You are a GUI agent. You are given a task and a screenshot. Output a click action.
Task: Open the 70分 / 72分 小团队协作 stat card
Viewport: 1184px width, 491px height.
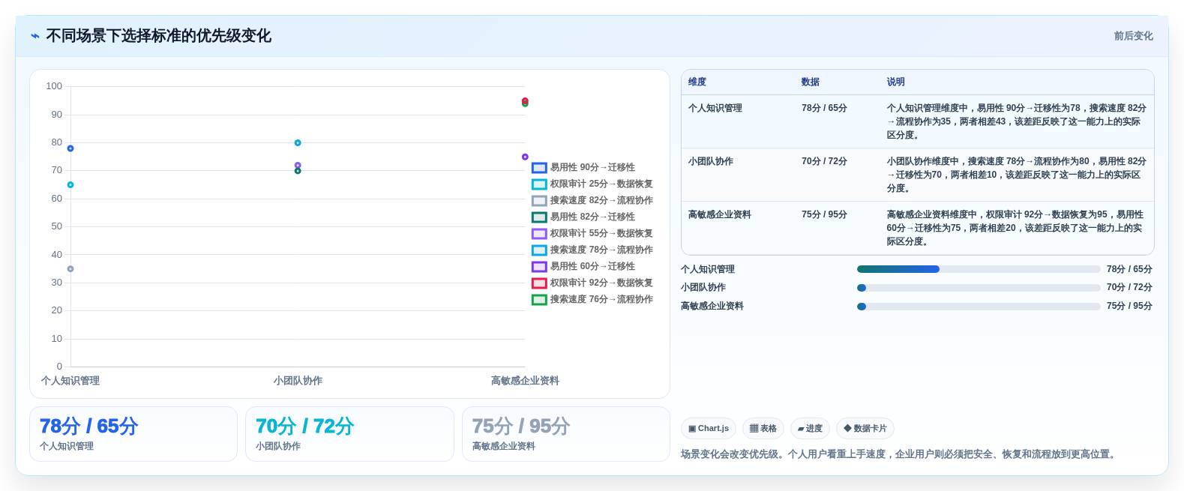tap(349, 434)
